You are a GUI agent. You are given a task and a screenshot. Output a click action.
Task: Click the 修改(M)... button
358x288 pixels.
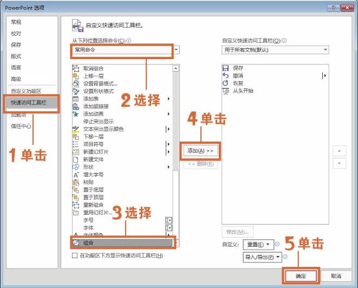(237, 232)
